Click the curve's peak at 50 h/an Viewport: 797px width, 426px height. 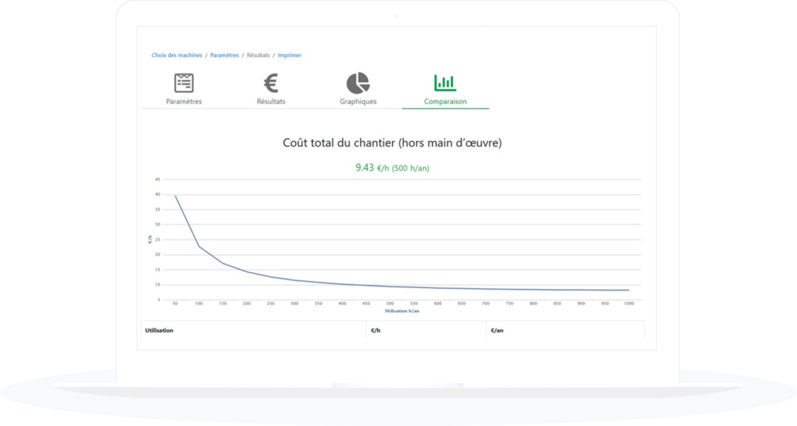pyautogui.click(x=175, y=196)
